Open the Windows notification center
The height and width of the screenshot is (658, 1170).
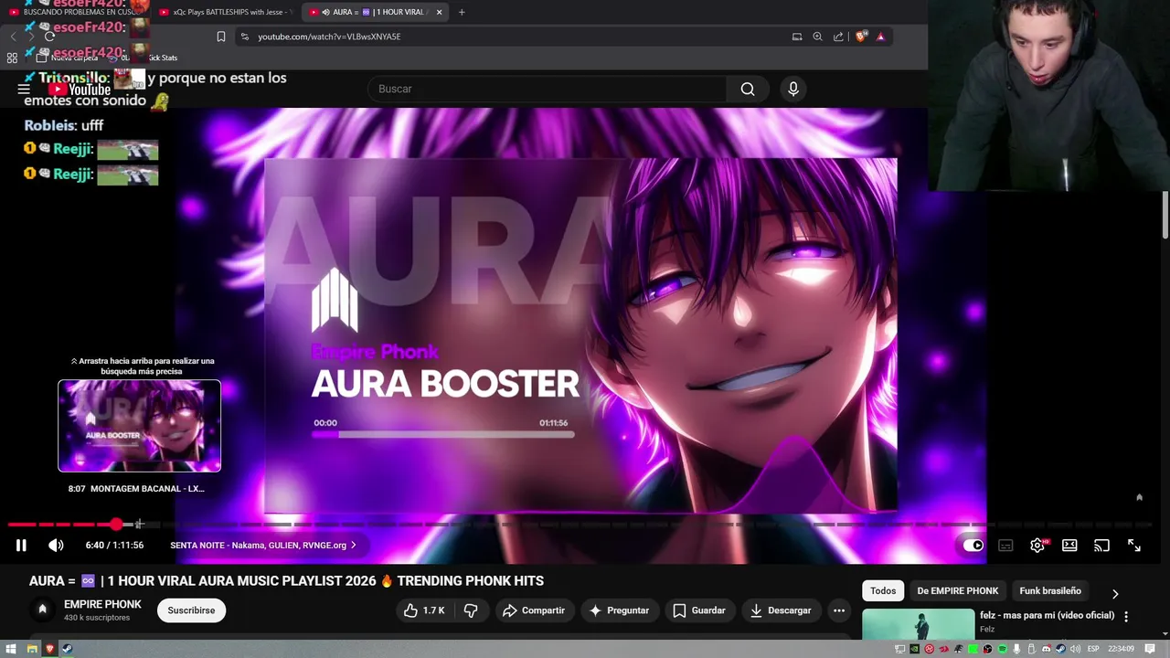click(1151, 649)
